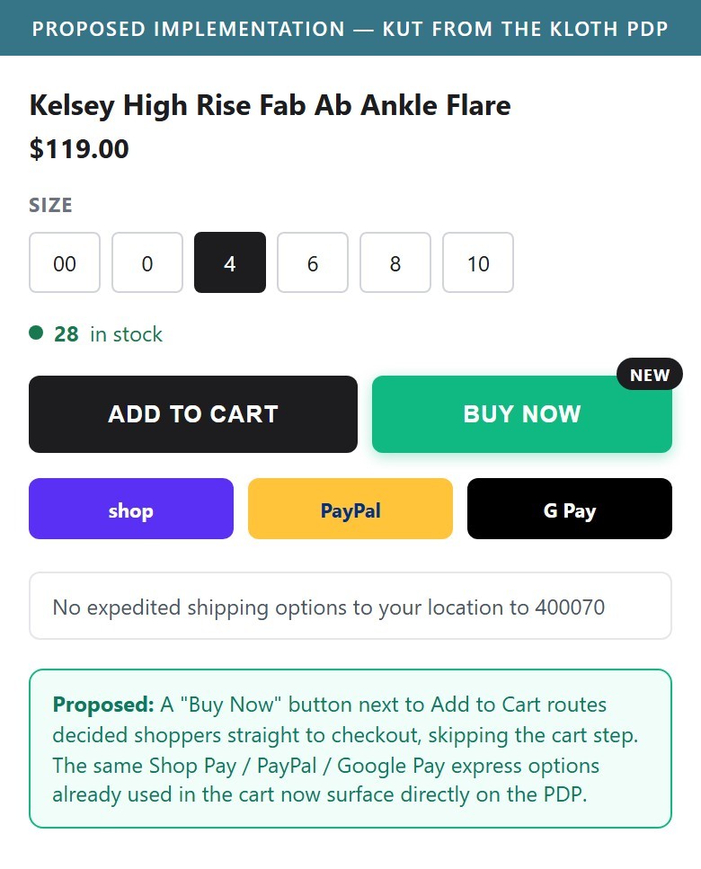Click the product title Kelsey High Rise
The image size is (701, 869).
click(x=270, y=105)
